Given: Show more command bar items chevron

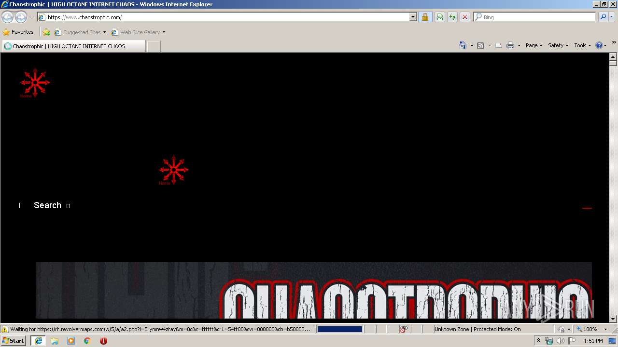Looking at the screenshot, I should coord(614,43).
